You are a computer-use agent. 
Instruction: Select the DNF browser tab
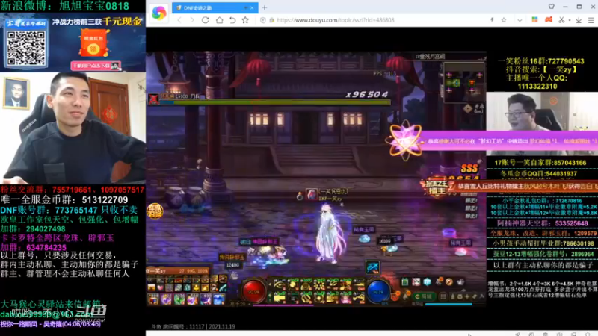point(215,7)
